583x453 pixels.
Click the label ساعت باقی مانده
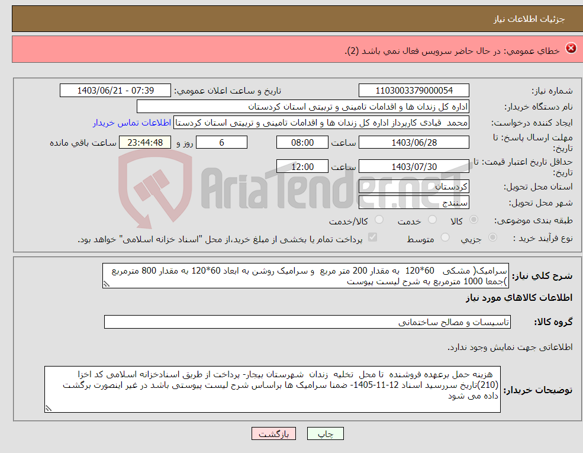83,143
